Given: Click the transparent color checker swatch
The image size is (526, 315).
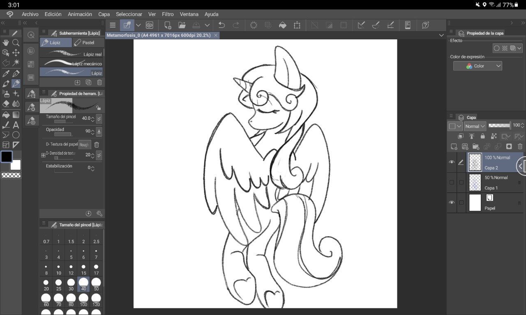Looking at the screenshot, I should 11,175.
